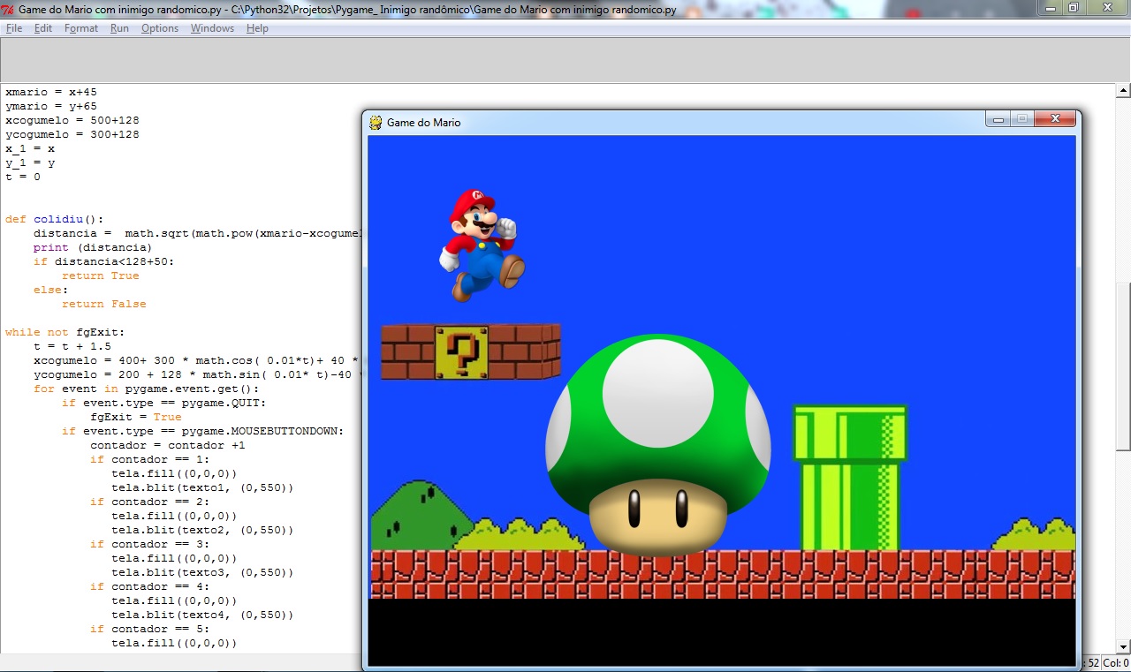Click the 'for event in pygame.event.get():' line
This screenshot has width=1131, height=672.
coord(147,389)
